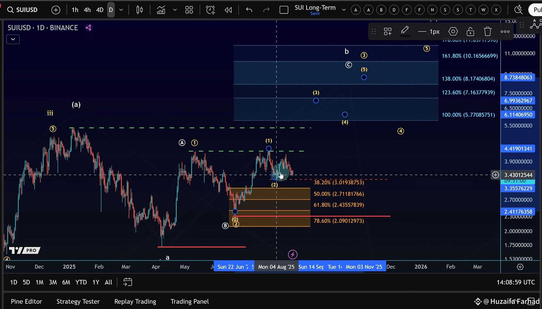Click the X circle shortcut
The width and height of the screenshot is (542, 309).
[496, 10]
